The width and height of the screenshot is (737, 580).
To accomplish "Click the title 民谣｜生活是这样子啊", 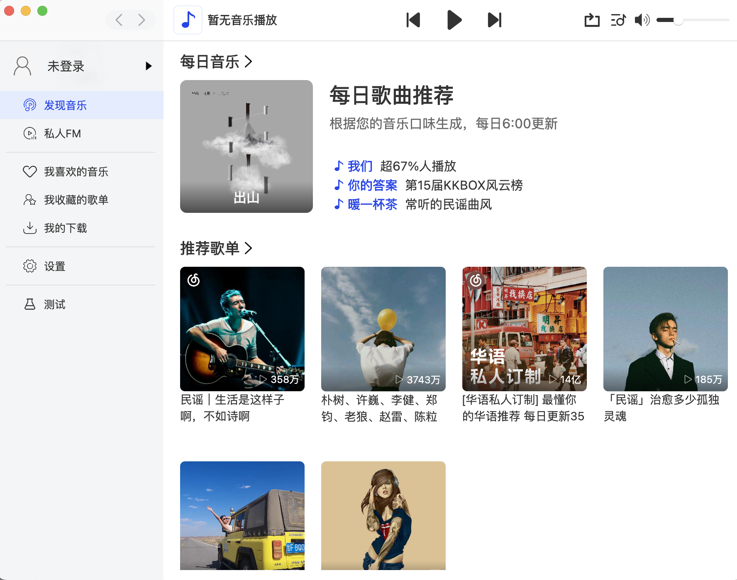I will (x=233, y=408).
